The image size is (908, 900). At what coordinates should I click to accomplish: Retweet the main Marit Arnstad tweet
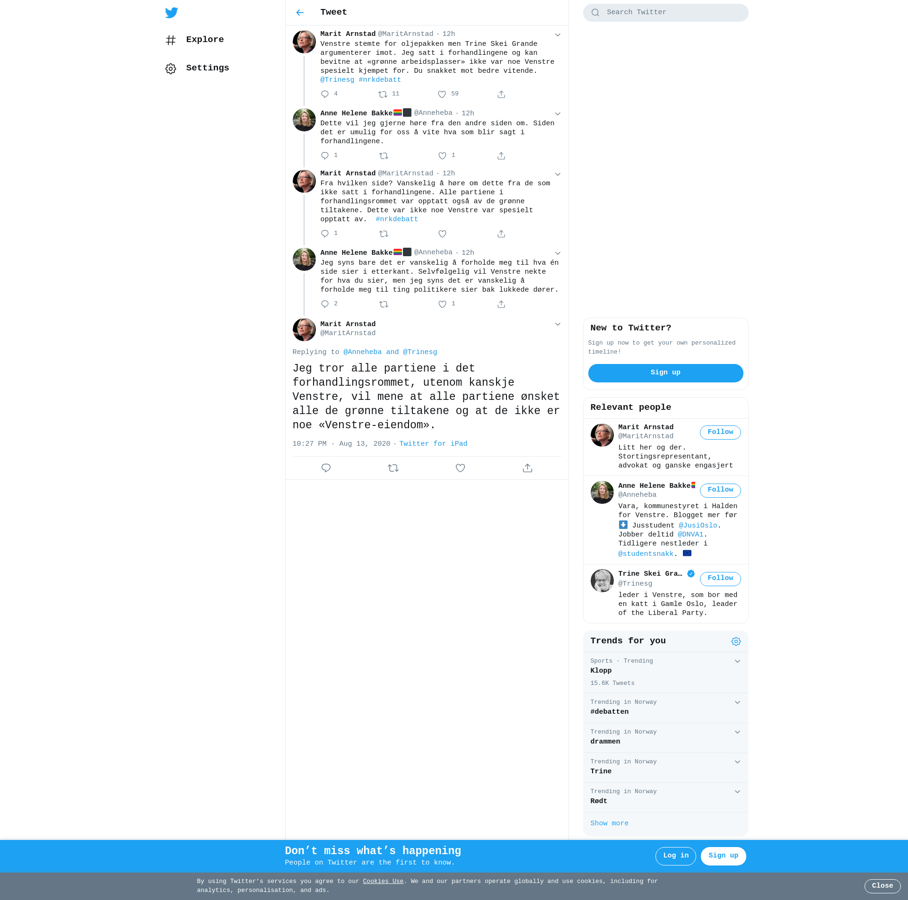(393, 468)
